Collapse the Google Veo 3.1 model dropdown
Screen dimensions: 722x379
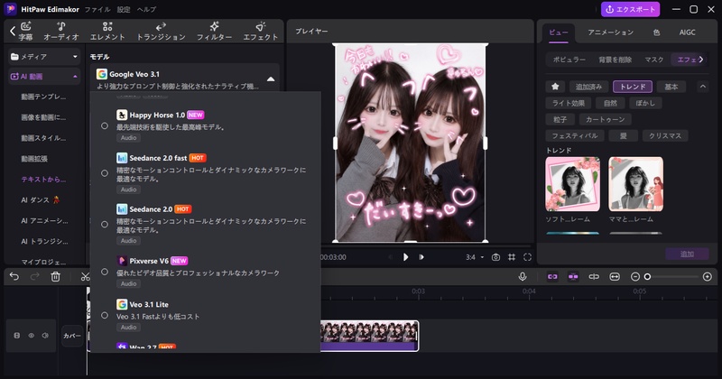click(x=271, y=79)
